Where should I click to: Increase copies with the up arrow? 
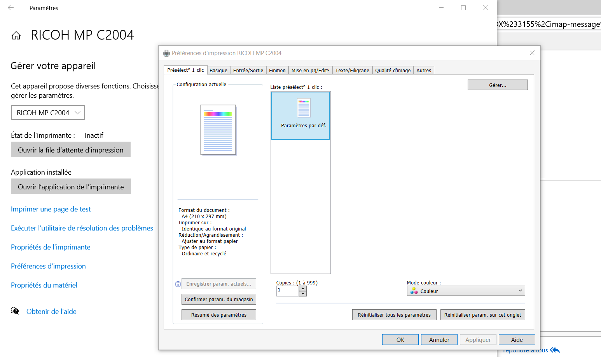click(x=303, y=288)
